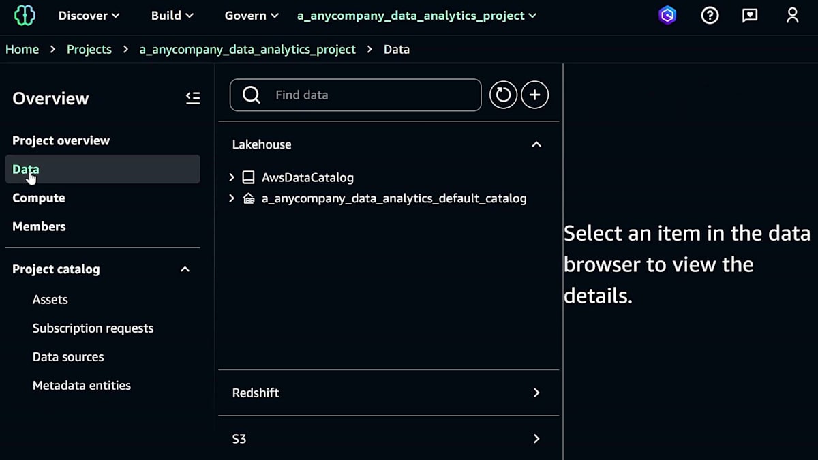Go to Projects in the breadcrumb

coord(89,50)
